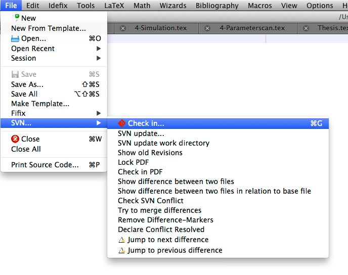Select the Session menu entry
The height and width of the screenshot is (275, 348).
(x=54, y=58)
